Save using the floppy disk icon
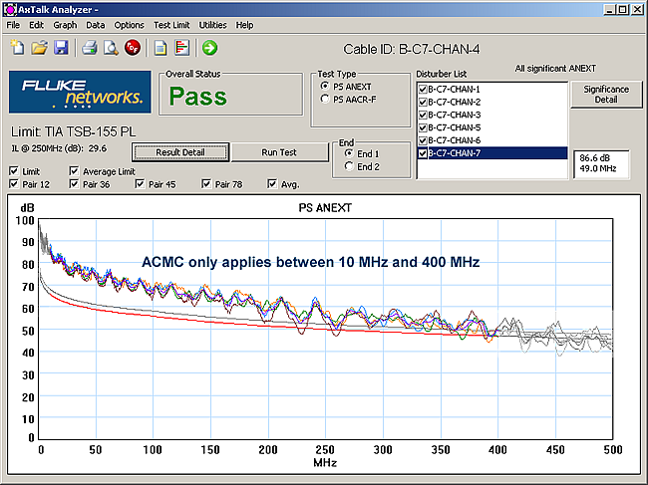Screen dimensions: 648x485 tap(61, 48)
